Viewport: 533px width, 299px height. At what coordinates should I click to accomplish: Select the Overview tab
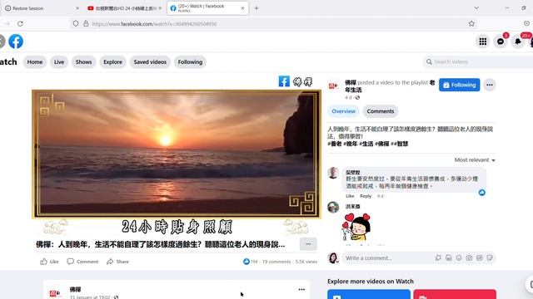coord(343,111)
